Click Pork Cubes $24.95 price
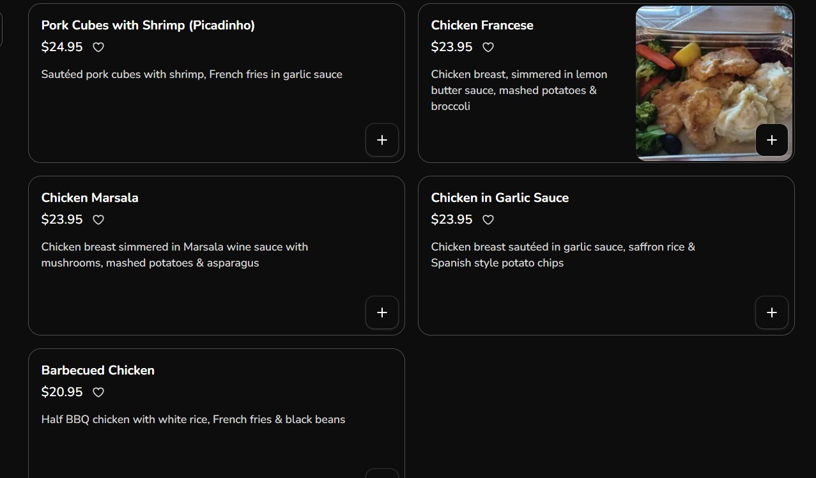The image size is (816, 478). coord(62,47)
